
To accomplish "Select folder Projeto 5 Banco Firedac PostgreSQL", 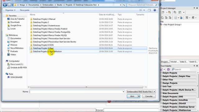I will tap(52, 32).
